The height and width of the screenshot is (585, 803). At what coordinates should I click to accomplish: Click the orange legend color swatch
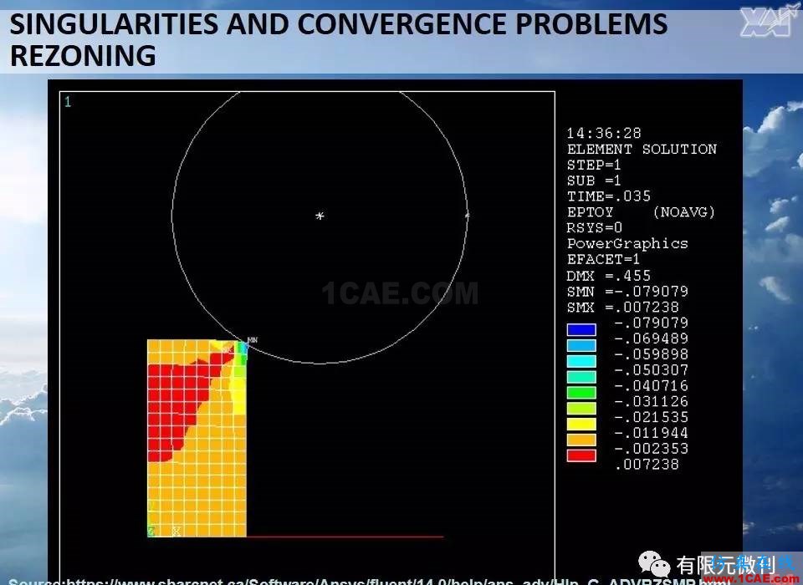click(x=581, y=440)
